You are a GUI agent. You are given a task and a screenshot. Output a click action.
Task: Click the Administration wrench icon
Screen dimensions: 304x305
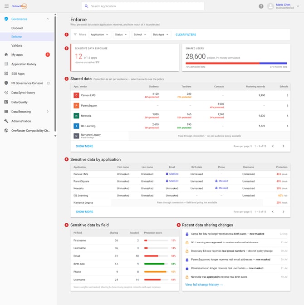coord(6,121)
